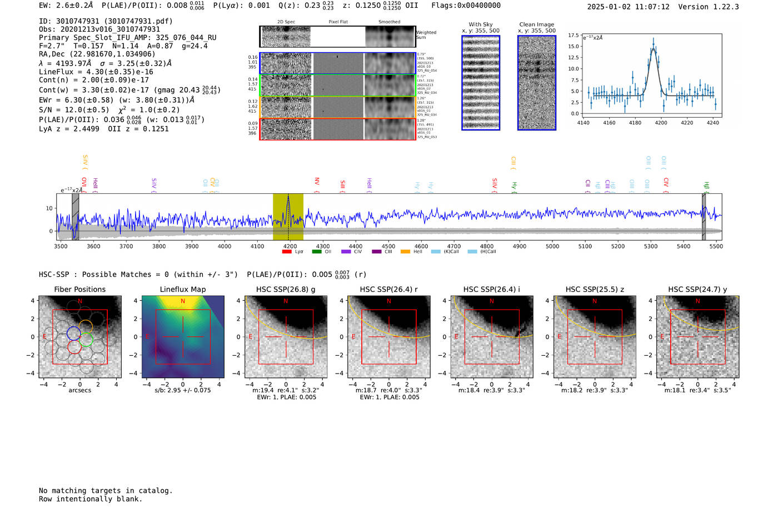This screenshot has width=778, height=529.
Task: Open the Lineflux Map panel
Action: (x=183, y=337)
